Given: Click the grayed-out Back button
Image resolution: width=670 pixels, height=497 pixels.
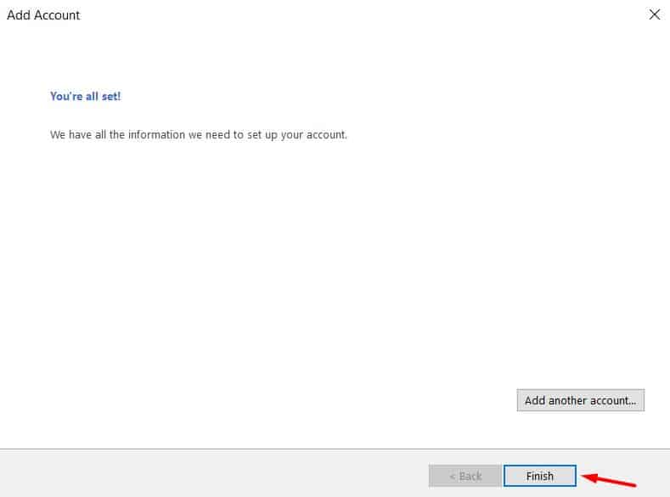Looking at the screenshot, I should coord(465,476).
